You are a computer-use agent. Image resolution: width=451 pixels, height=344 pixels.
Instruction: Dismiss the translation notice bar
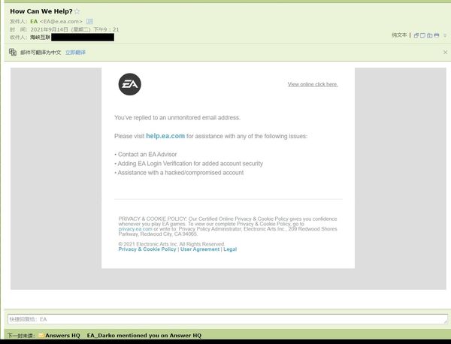[x=445, y=53]
